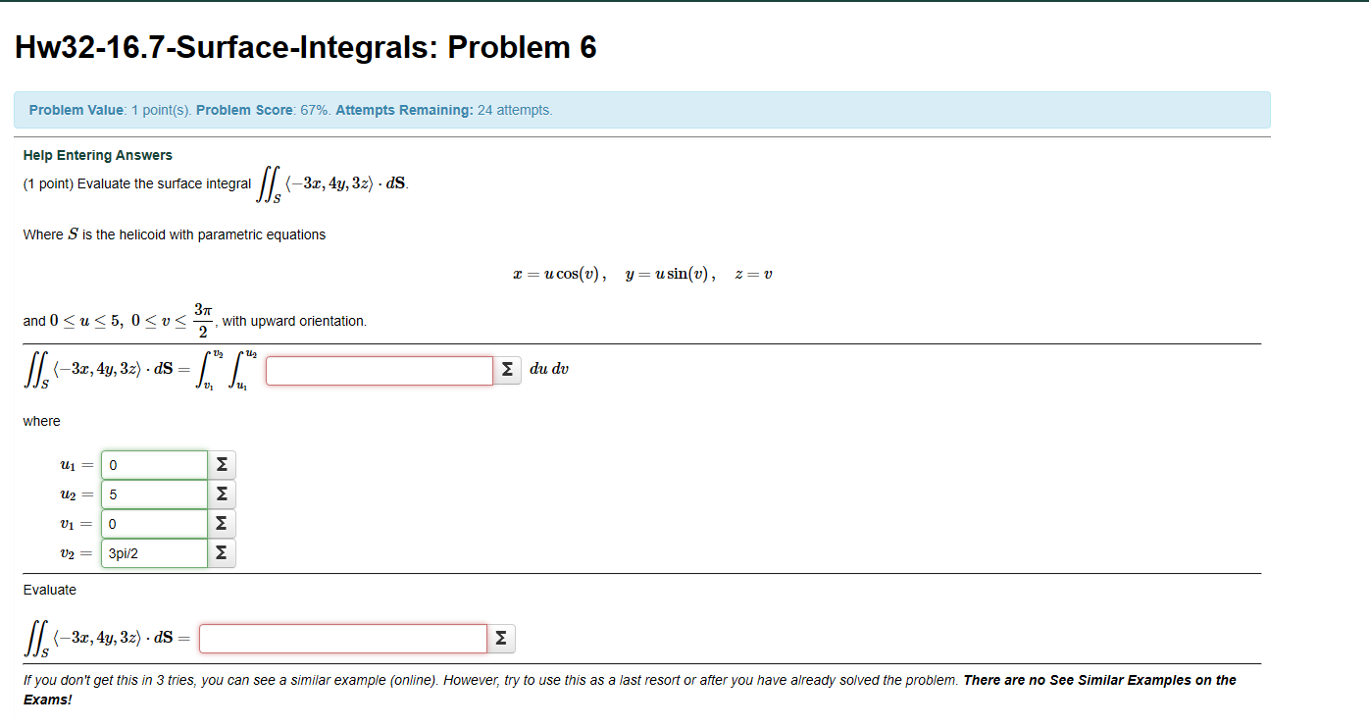The height and width of the screenshot is (727, 1369).
Task: Click the Problem 6 page title
Action: click(x=304, y=46)
